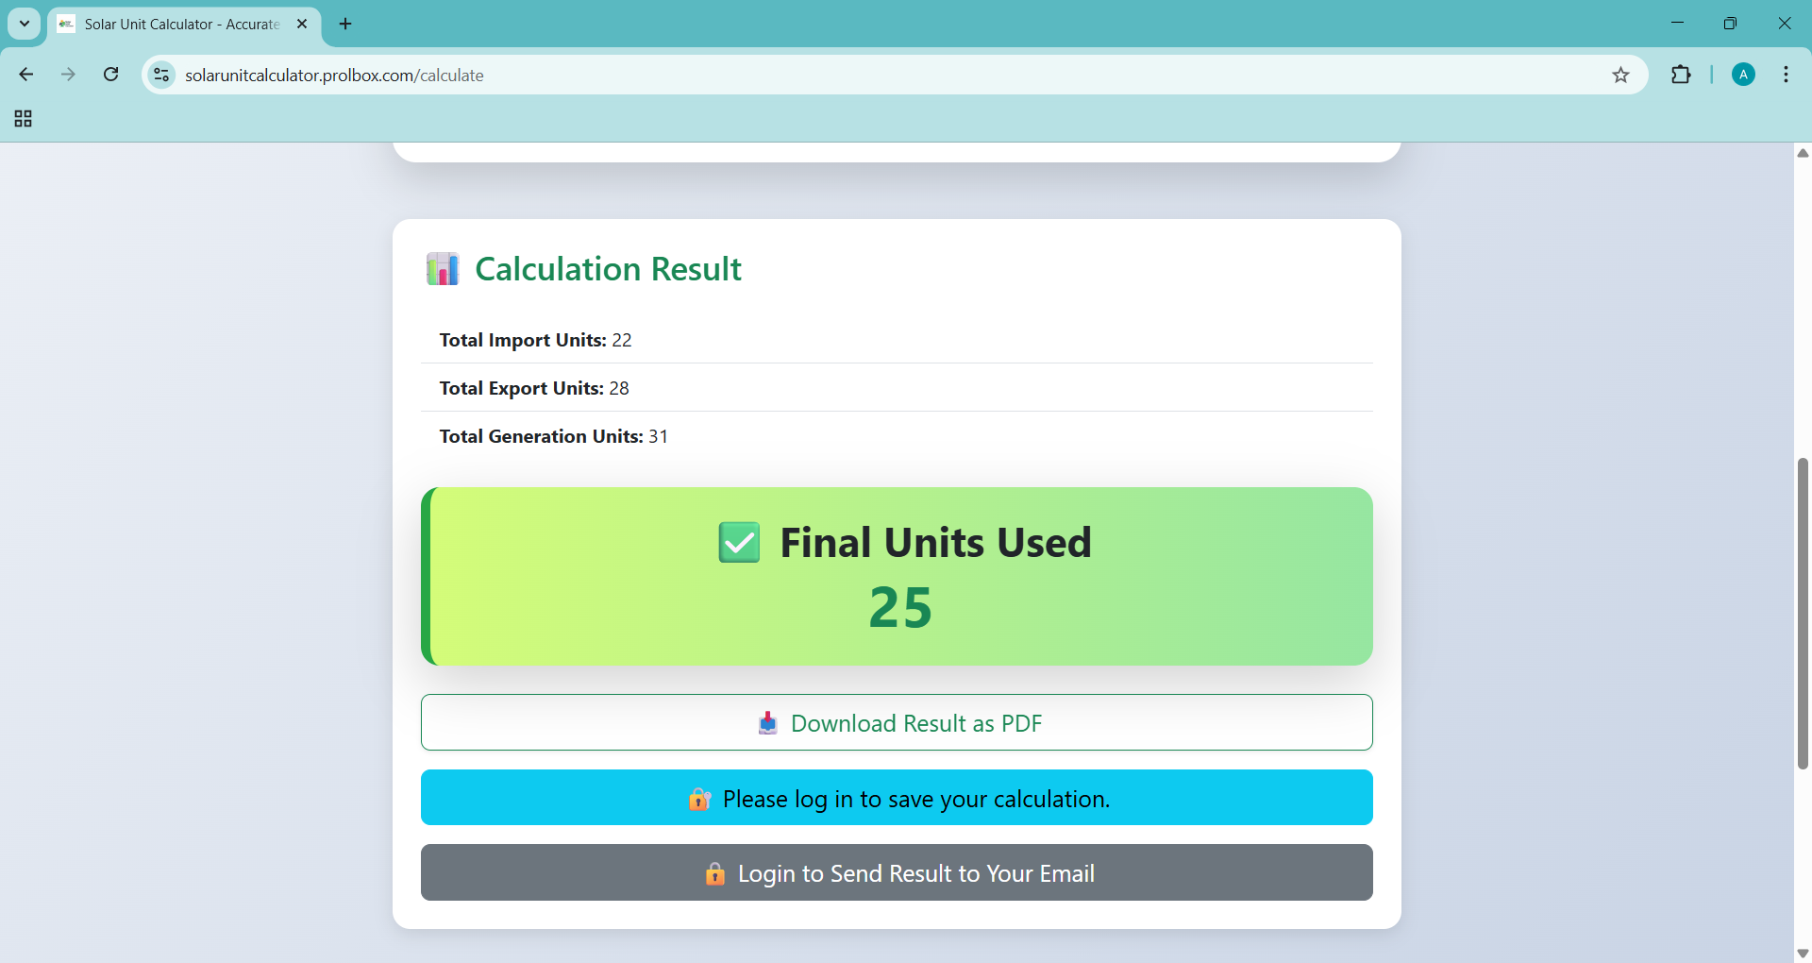Click Please log in to save banner
This screenshot has height=963, width=1812.
897,798
